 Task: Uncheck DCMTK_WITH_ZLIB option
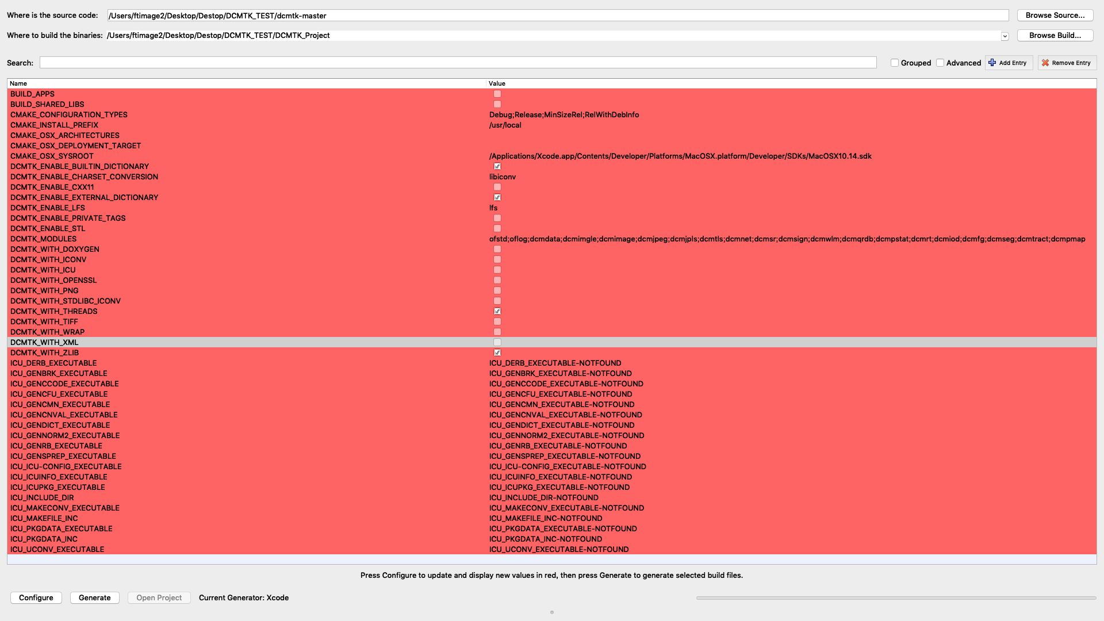[497, 352]
